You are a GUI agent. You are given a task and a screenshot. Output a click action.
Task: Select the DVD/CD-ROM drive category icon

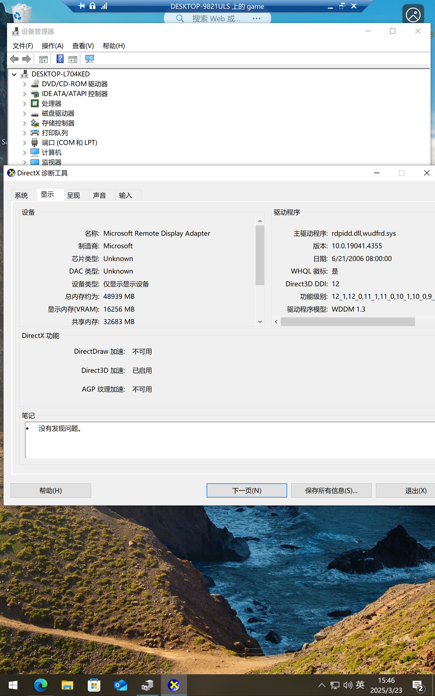tap(35, 84)
